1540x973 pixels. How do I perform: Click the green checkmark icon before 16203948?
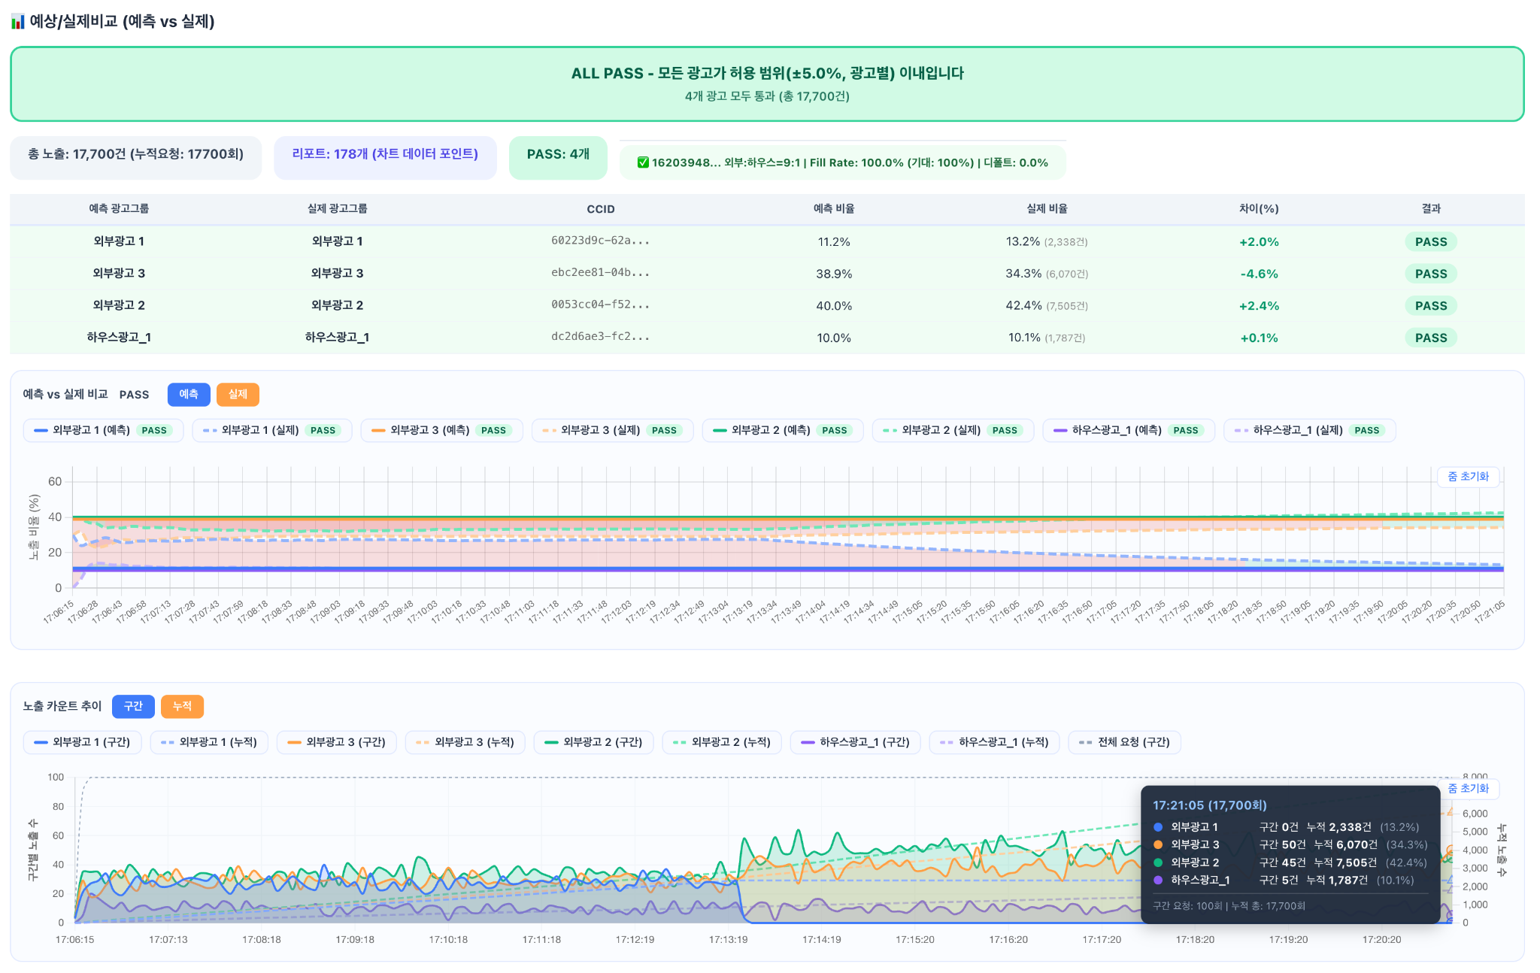click(643, 162)
